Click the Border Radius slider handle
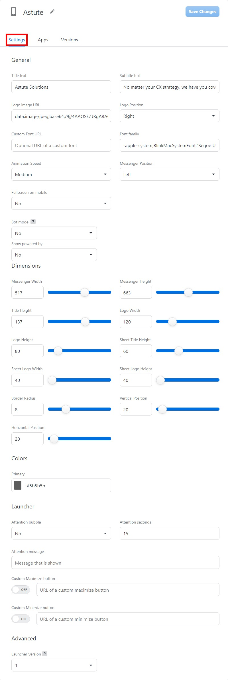The width and height of the screenshot is (228, 680). pyautogui.click(x=66, y=409)
